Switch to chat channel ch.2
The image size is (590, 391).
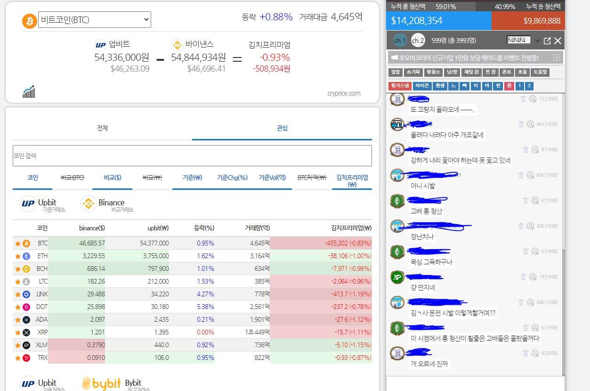(x=418, y=41)
